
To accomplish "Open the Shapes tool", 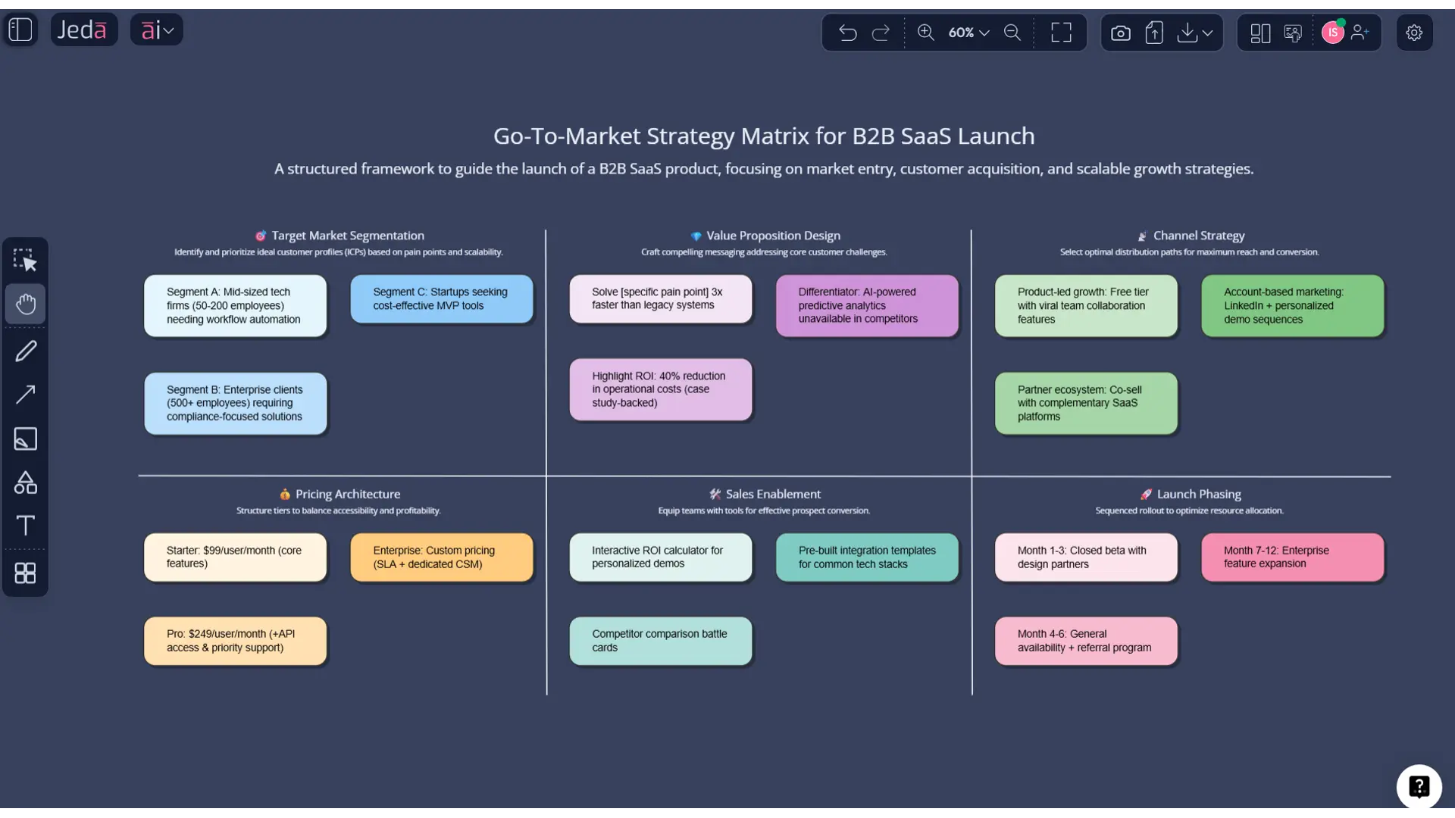I will click(26, 482).
